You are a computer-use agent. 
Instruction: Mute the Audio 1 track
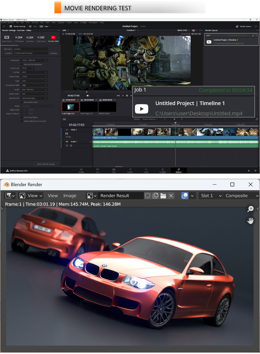click(71, 146)
